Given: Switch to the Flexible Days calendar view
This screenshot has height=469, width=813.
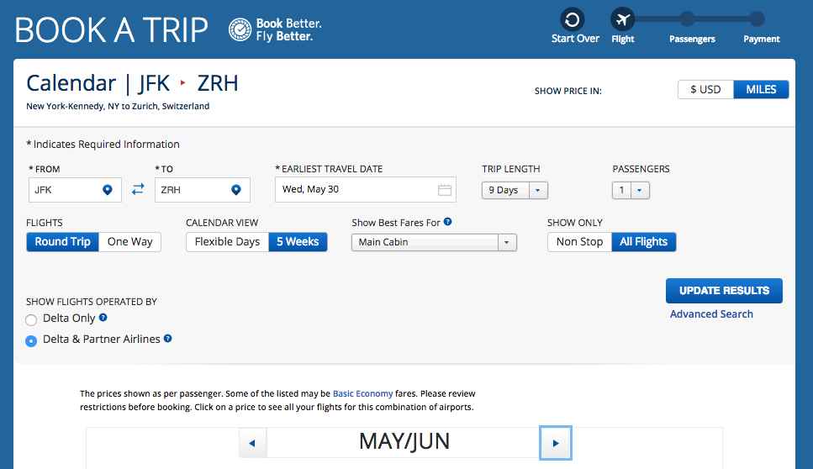Looking at the screenshot, I should [x=227, y=242].
